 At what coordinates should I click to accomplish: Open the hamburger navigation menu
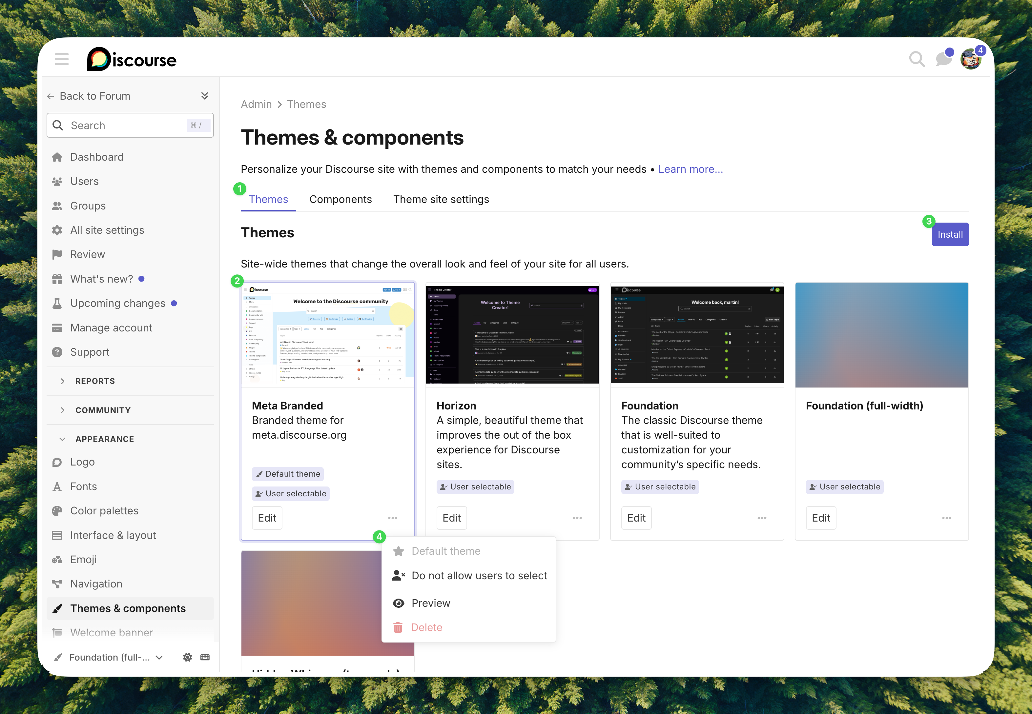[x=61, y=59]
